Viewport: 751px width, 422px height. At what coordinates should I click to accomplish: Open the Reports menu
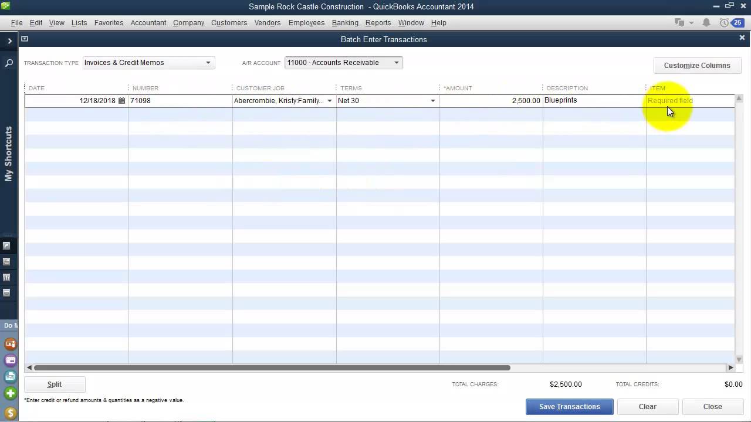pos(378,23)
